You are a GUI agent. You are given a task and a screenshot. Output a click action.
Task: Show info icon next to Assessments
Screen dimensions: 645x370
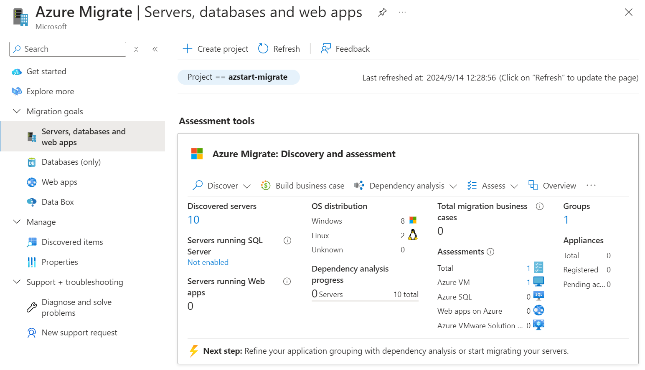[x=491, y=252]
